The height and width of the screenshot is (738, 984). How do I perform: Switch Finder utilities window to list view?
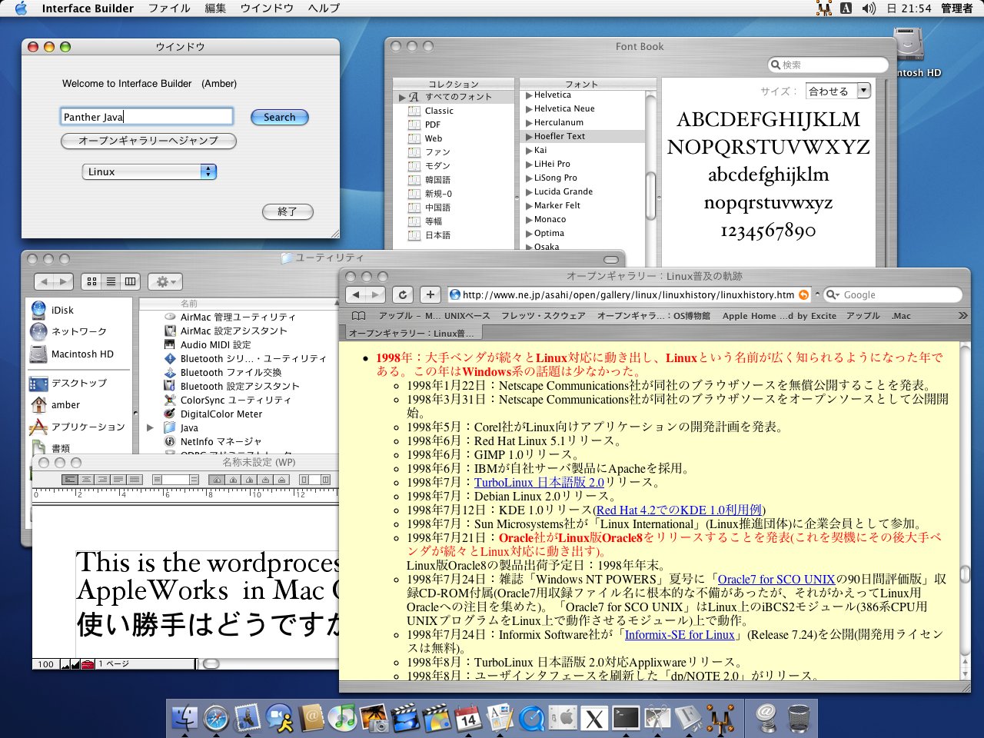[x=111, y=281]
